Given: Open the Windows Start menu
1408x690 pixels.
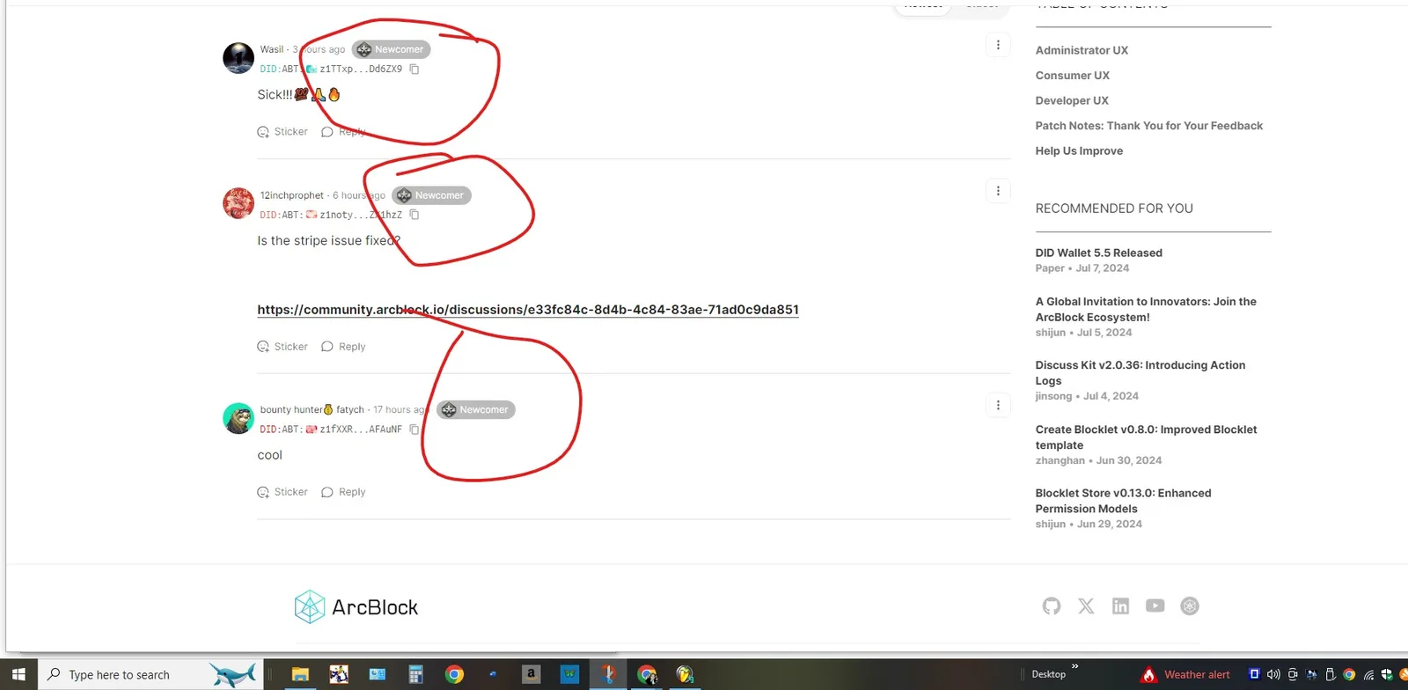Looking at the screenshot, I should pyautogui.click(x=18, y=674).
